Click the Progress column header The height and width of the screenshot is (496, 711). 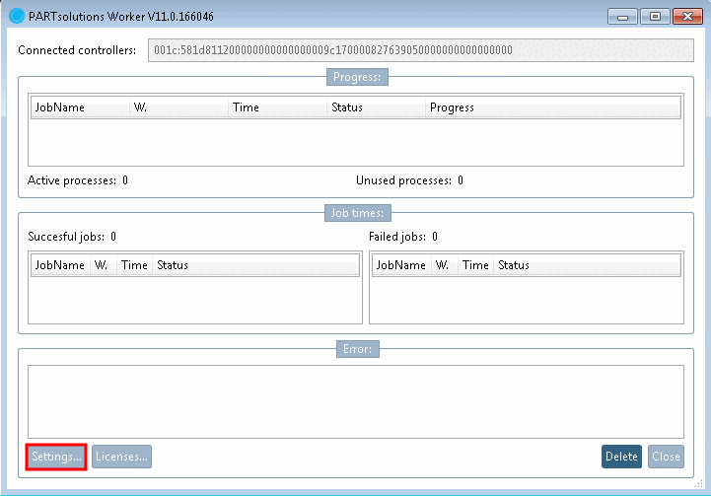553,107
